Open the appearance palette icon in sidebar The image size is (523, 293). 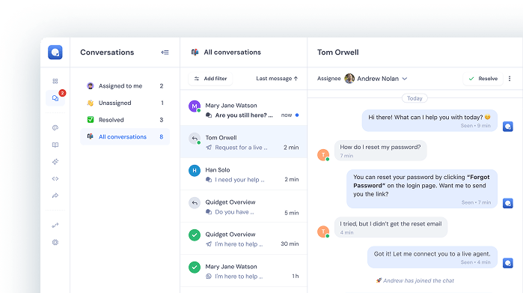(x=55, y=127)
